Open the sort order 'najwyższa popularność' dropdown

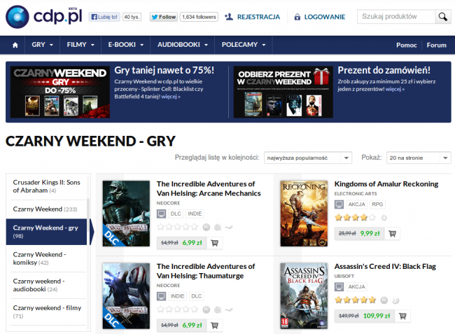tap(308, 158)
